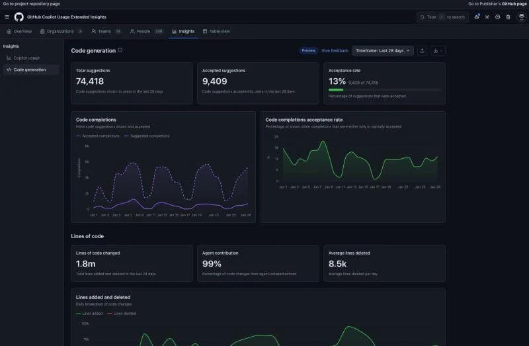Switch to the Teams tab
This screenshot has width=529, height=346.
pos(106,31)
